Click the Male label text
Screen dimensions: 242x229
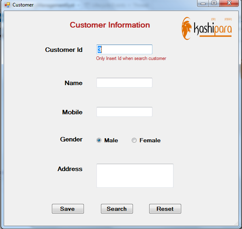pos(111,140)
